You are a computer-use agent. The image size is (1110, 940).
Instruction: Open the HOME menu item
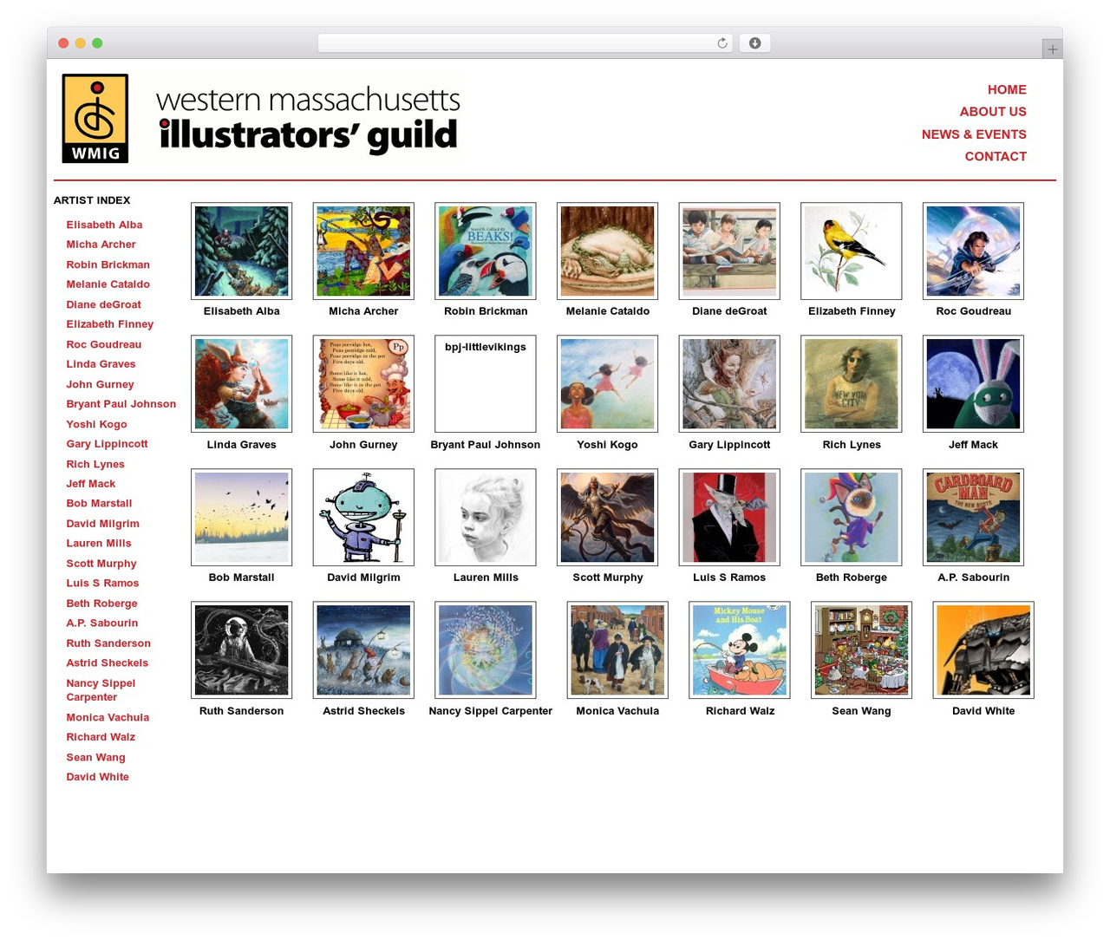pyautogui.click(x=1007, y=89)
